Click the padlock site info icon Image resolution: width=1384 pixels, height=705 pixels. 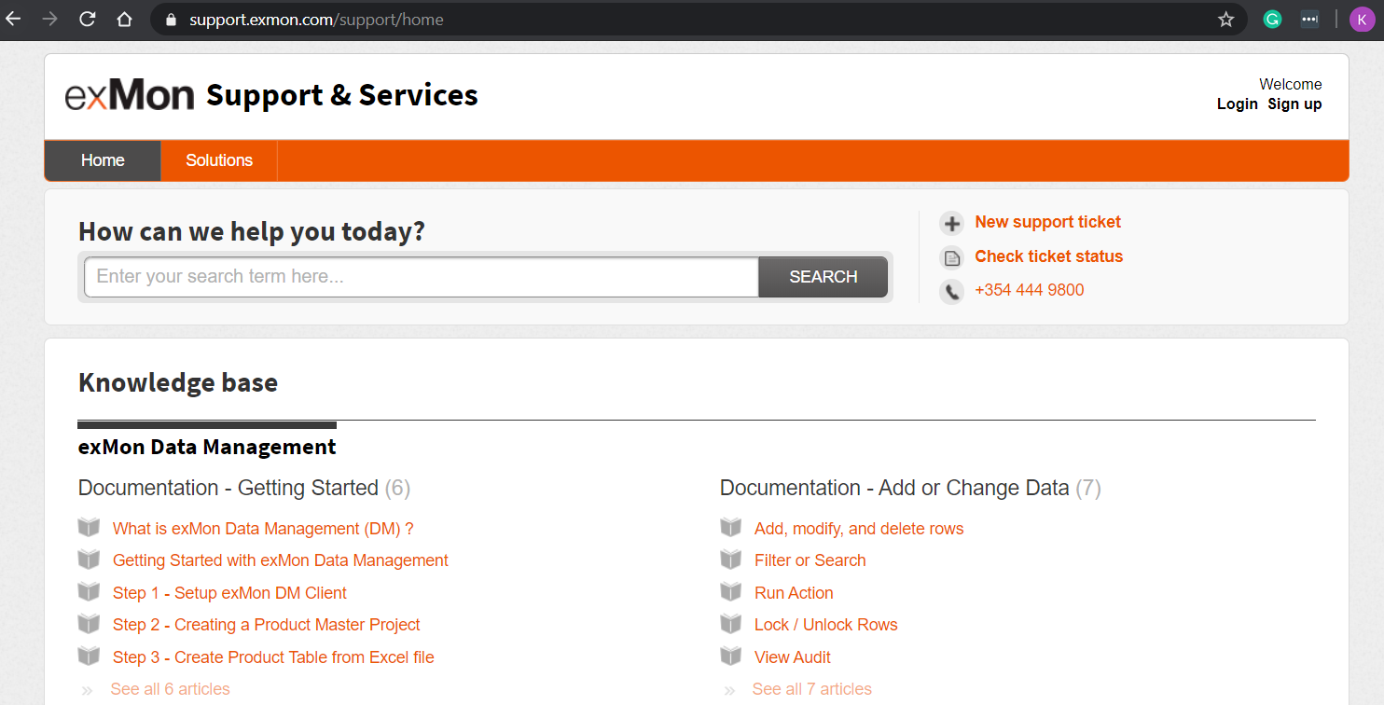[x=171, y=20]
